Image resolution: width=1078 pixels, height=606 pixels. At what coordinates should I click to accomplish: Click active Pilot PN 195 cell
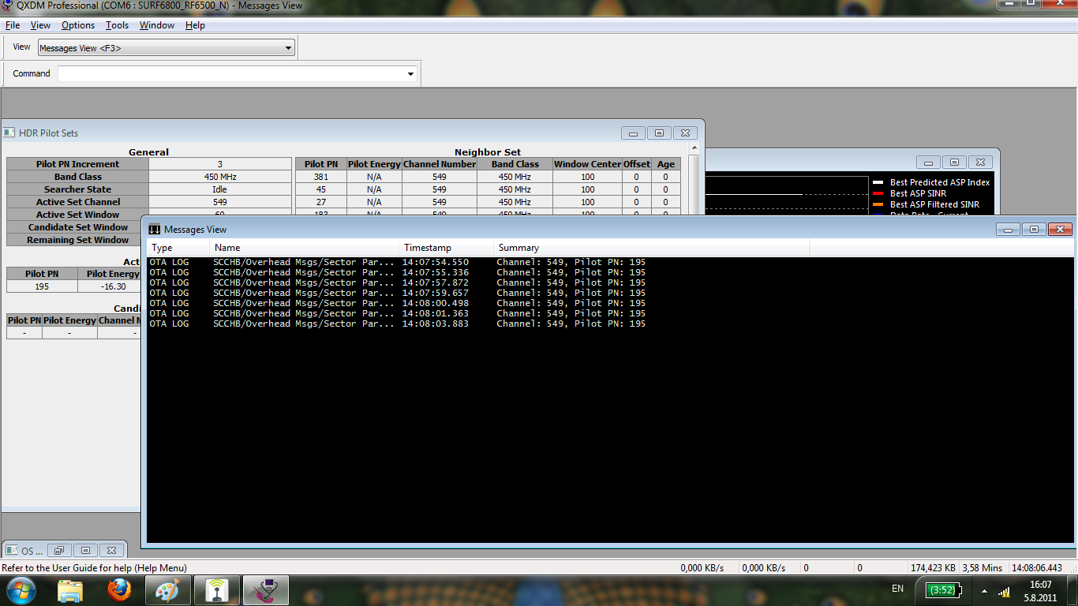[42, 286]
